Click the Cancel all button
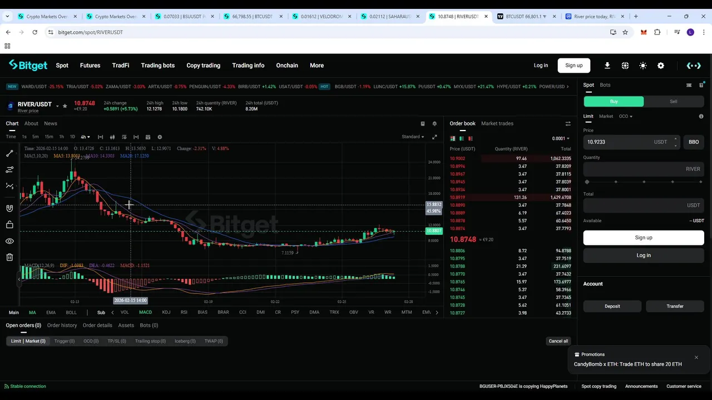The image size is (712, 400). point(558,341)
